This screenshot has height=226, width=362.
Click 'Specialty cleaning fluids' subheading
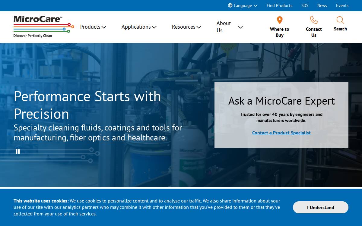point(98,133)
